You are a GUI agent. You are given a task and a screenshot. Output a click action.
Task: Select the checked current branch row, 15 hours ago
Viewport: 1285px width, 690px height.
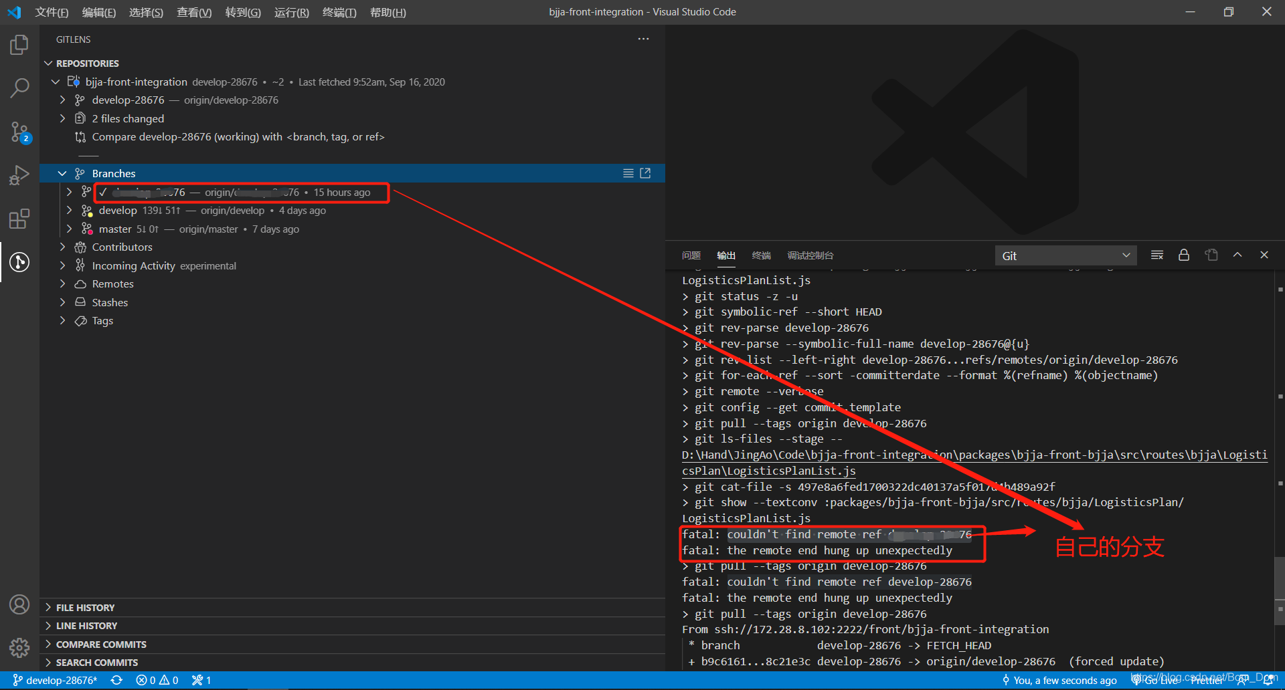tap(352, 192)
